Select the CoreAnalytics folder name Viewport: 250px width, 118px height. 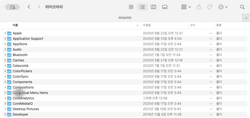click(23, 98)
